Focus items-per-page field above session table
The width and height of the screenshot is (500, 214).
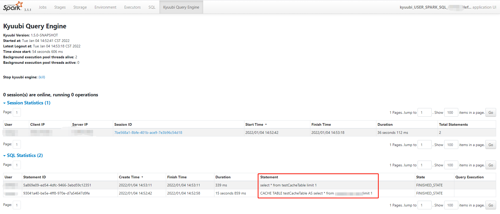pos(451,112)
